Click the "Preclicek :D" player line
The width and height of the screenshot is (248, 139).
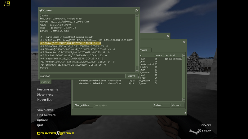pos(73,55)
